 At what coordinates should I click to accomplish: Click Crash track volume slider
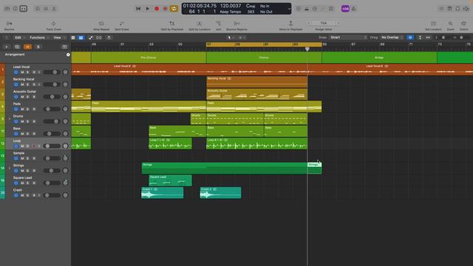52,195
